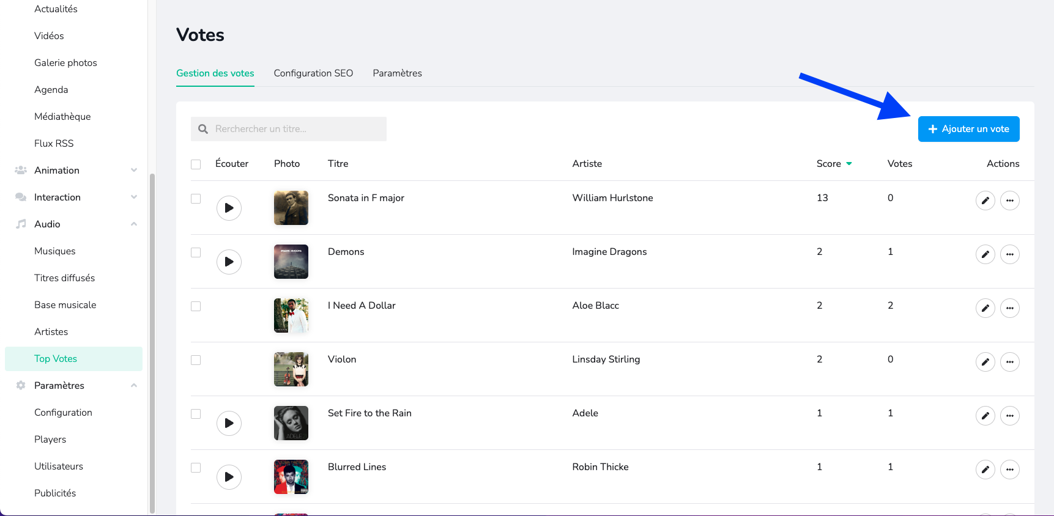Image resolution: width=1054 pixels, height=516 pixels.
Task: Edit the I Need A Dollar entry
Action: pos(985,308)
